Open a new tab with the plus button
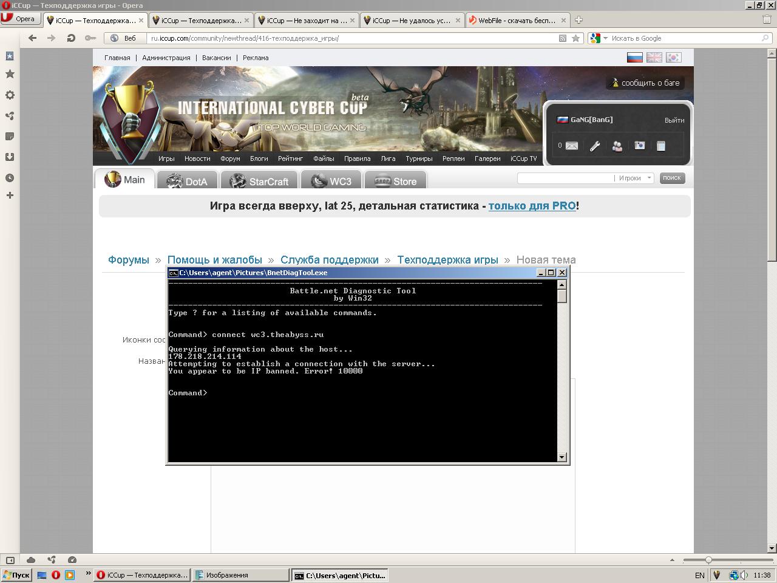This screenshot has width=777, height=583. pos(579,20)
